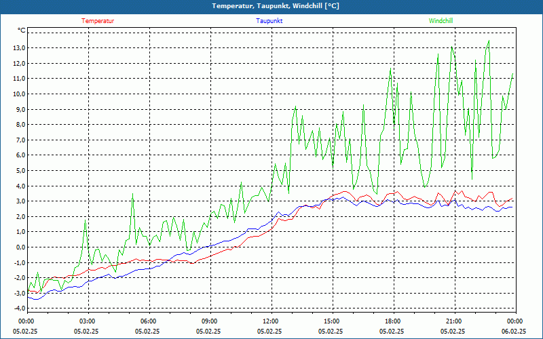Click the 05.02.25 date under 12:00
This screenshot has height=339, width=543.
(x=269, y=331)
